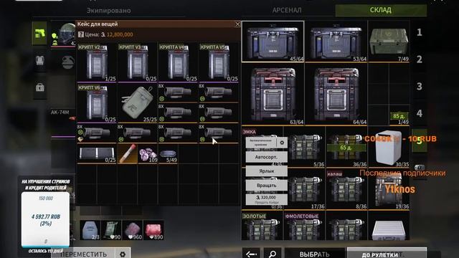Click the question mark next to Цена
The width and height of the screenshot is (459, 258).
[81, 34]
